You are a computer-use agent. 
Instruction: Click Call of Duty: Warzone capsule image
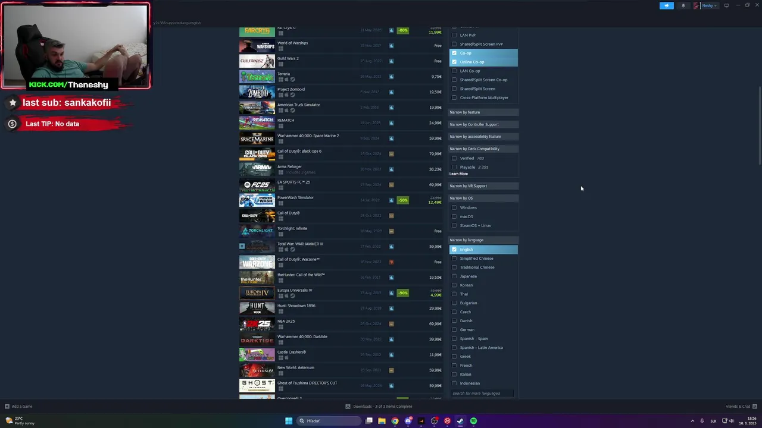(x=257, y=262)
